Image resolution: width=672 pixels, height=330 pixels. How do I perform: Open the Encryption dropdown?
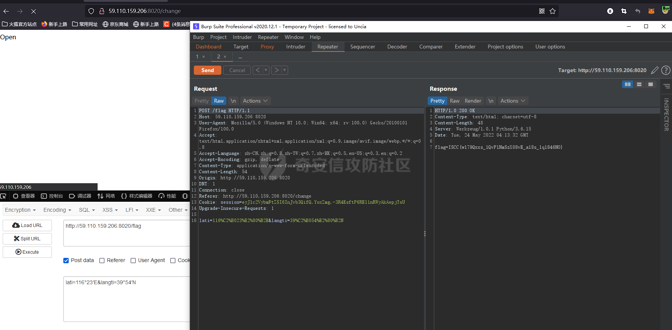[20, 210]
